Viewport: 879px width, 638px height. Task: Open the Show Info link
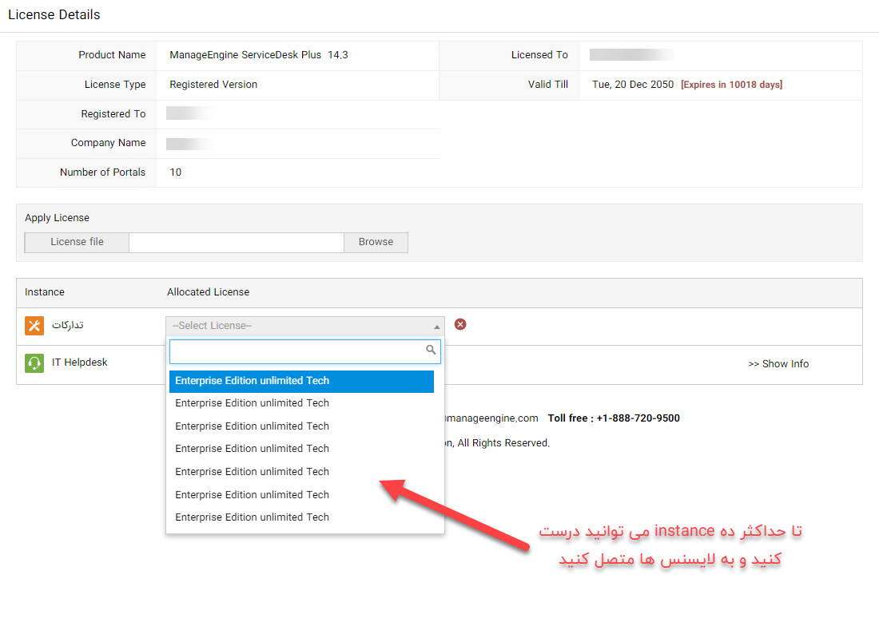(778, 364)
